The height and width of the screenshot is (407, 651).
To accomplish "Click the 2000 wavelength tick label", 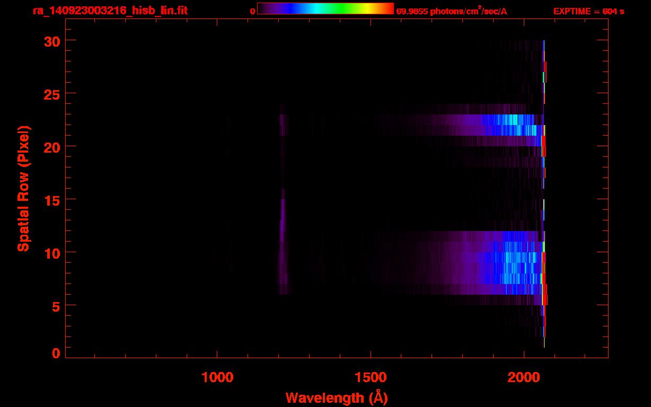I will pos(524,377).
